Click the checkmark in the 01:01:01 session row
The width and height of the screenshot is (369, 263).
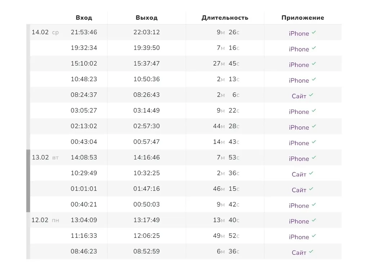pos(311,189)
